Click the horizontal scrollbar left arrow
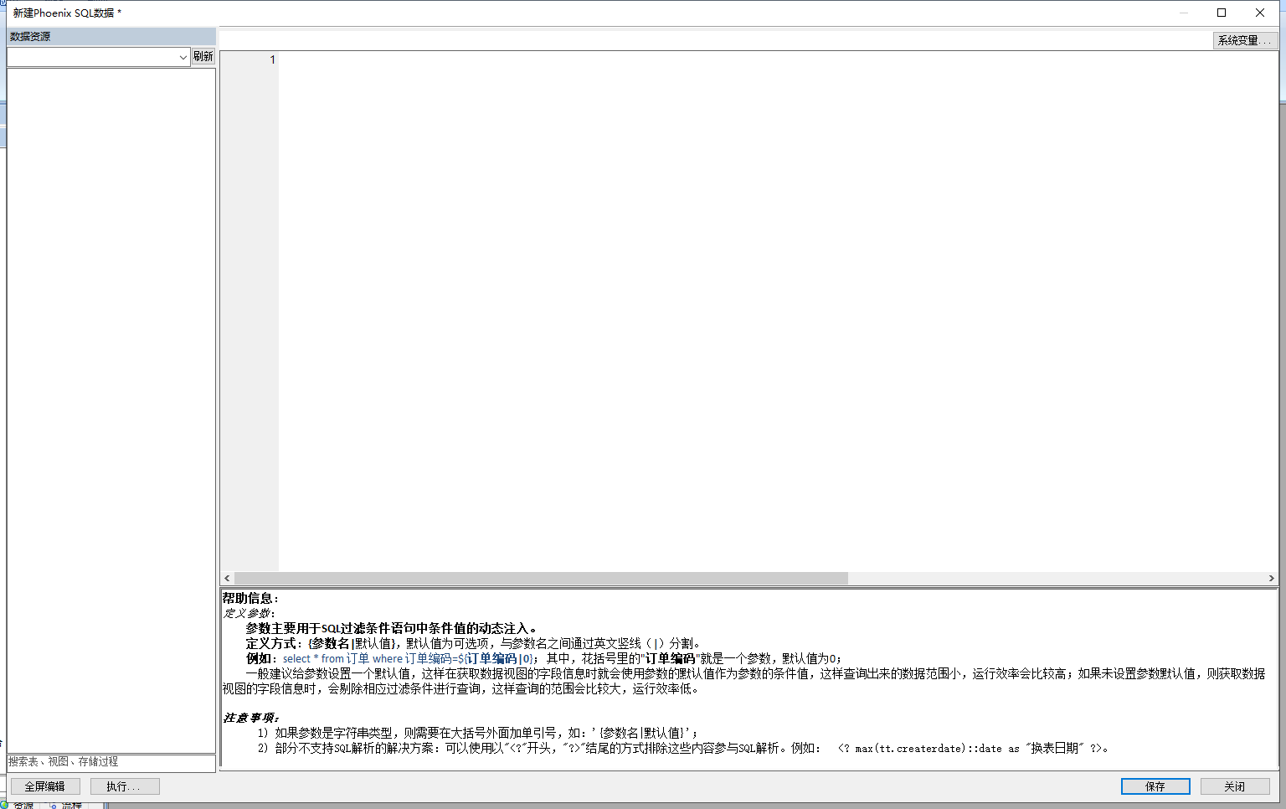The image size is (1286, 809). (227, 579)
